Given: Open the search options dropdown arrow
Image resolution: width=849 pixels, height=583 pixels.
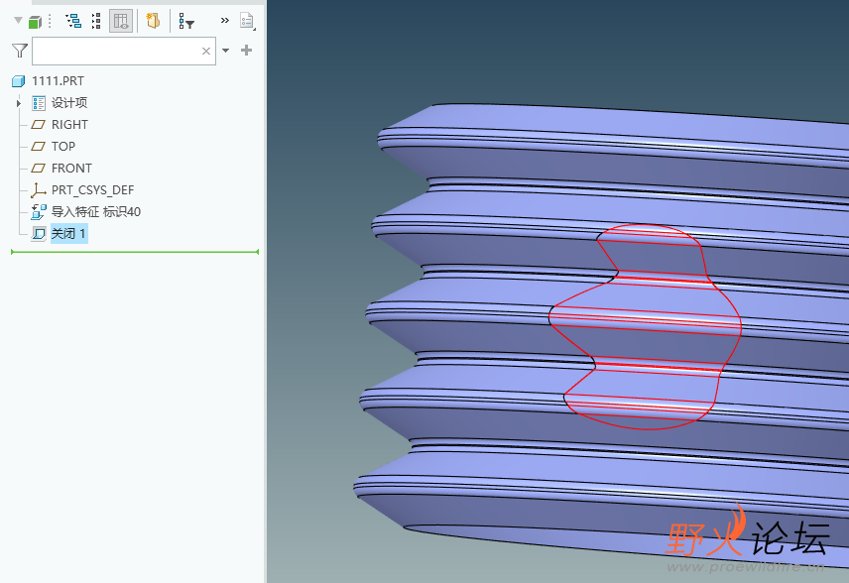Looking at the screenshot, I should pyautogui.click(x=225, y=51).
